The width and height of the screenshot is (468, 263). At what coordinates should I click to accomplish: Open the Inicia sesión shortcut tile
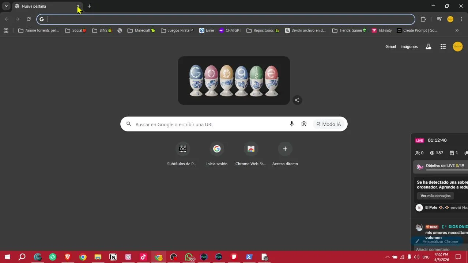coord(217,154)
